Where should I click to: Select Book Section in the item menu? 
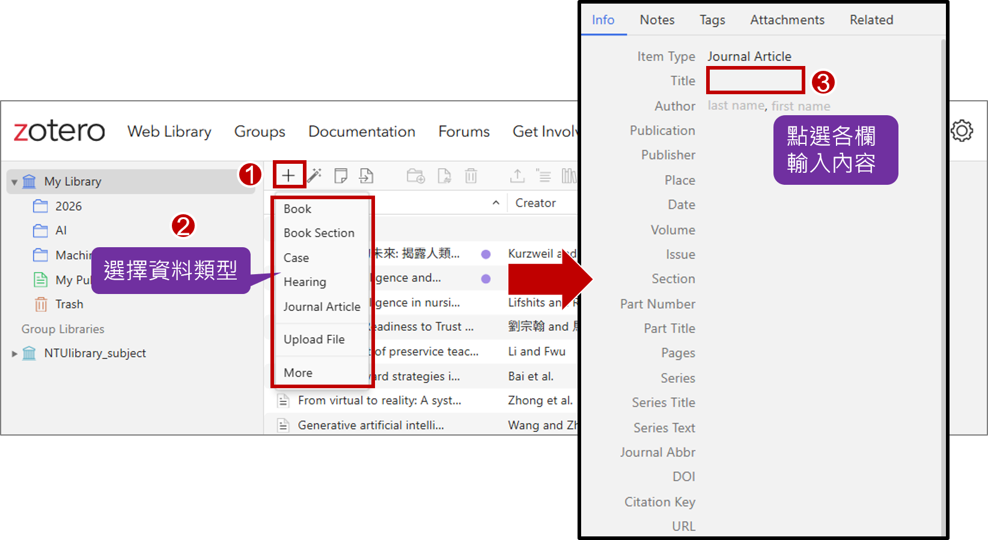[319, 233]
